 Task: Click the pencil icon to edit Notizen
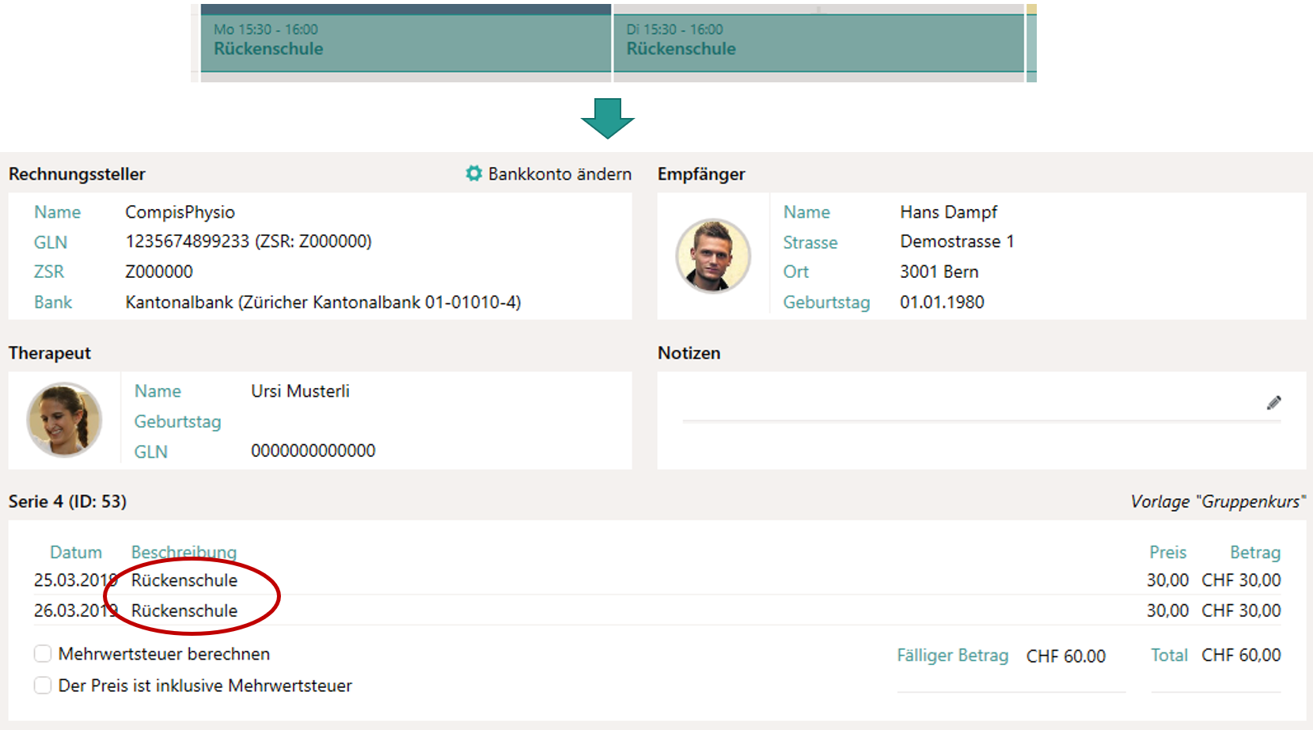[x=1273, y=403]
